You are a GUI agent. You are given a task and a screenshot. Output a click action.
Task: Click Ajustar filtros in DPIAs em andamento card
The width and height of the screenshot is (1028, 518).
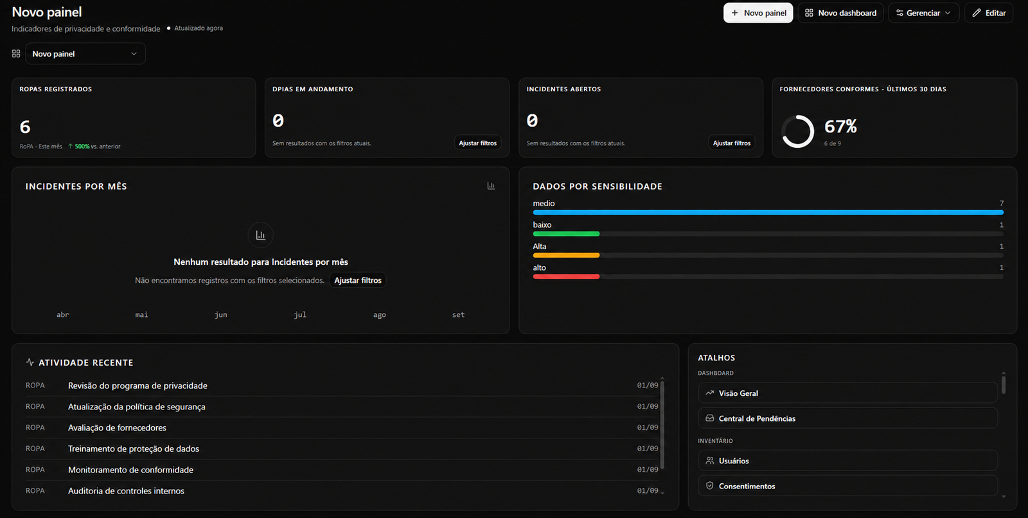477,143
